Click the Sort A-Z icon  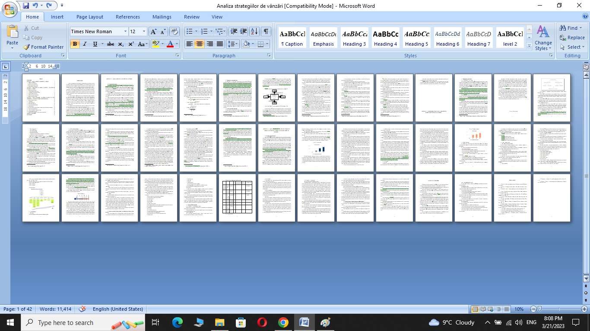pyautogui.click(x=254, y=31)
